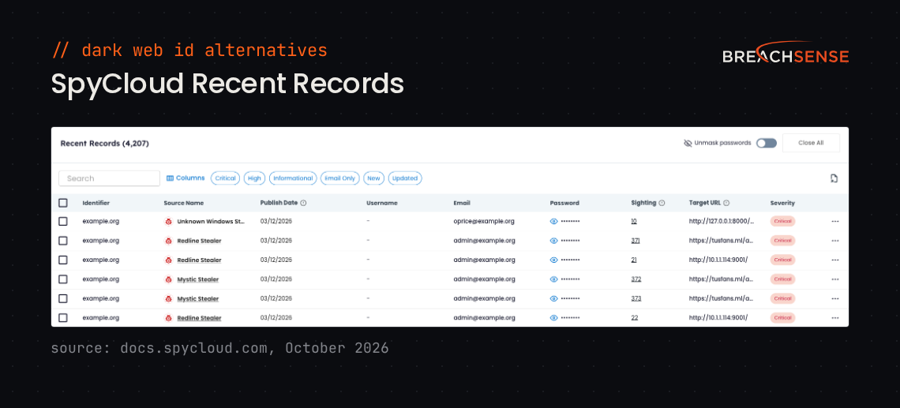Apply the Updated filter chip
This screenshot has height=408, width=900.
click(x=405, y=178)
